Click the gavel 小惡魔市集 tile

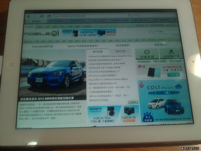(171, 54)
